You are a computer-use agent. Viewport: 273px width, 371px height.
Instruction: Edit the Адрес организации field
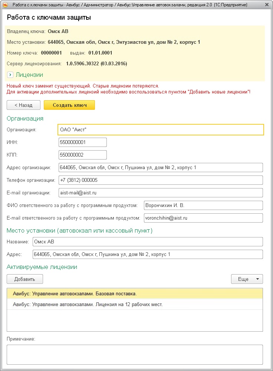[x=160, y=168]
